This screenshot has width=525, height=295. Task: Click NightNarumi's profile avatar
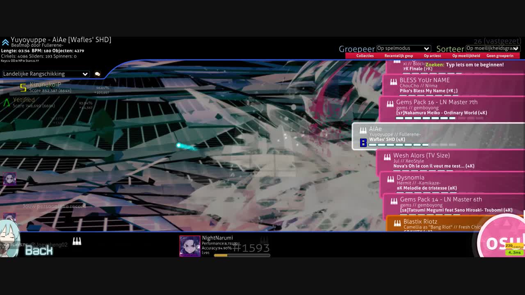190,246
